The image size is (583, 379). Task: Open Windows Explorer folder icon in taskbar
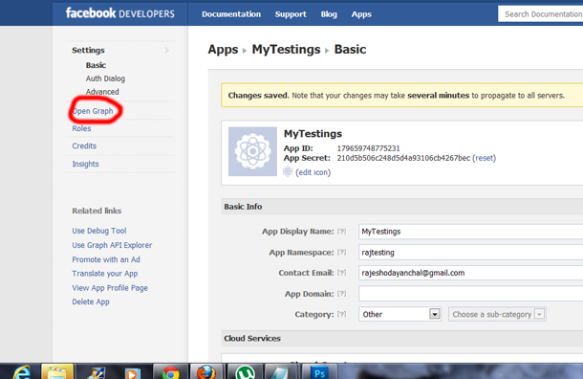[57, 372]
